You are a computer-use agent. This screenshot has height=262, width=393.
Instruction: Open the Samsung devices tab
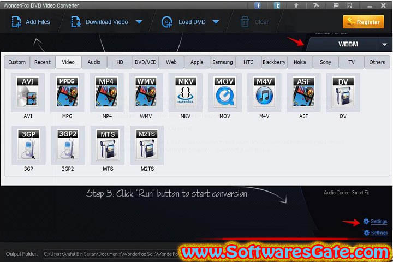pyautogui.click(x=223, y=62)
